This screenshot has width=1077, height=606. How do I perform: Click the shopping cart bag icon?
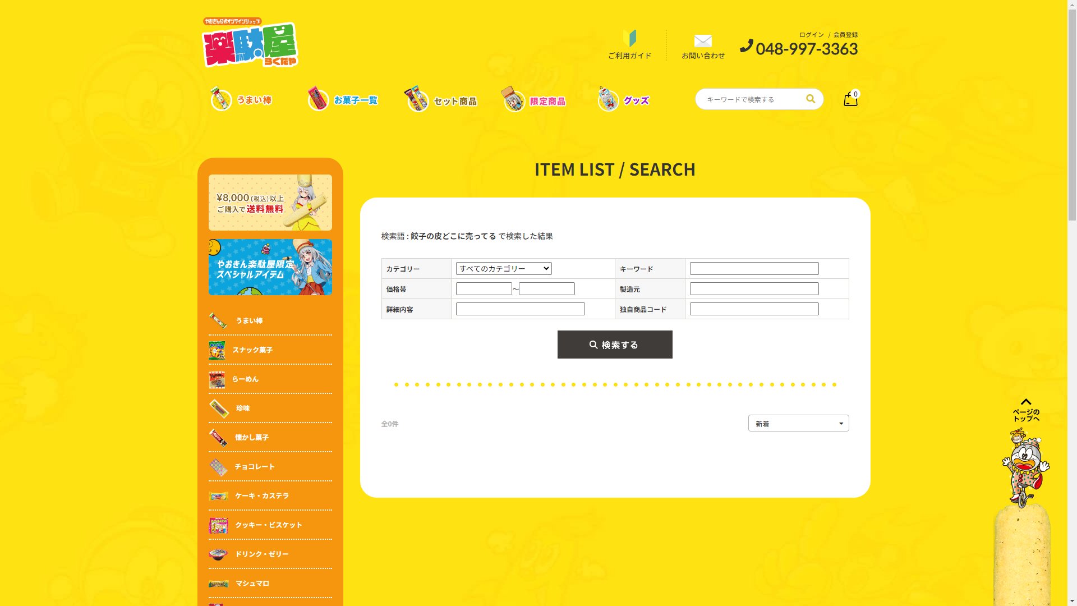point(850,99)
